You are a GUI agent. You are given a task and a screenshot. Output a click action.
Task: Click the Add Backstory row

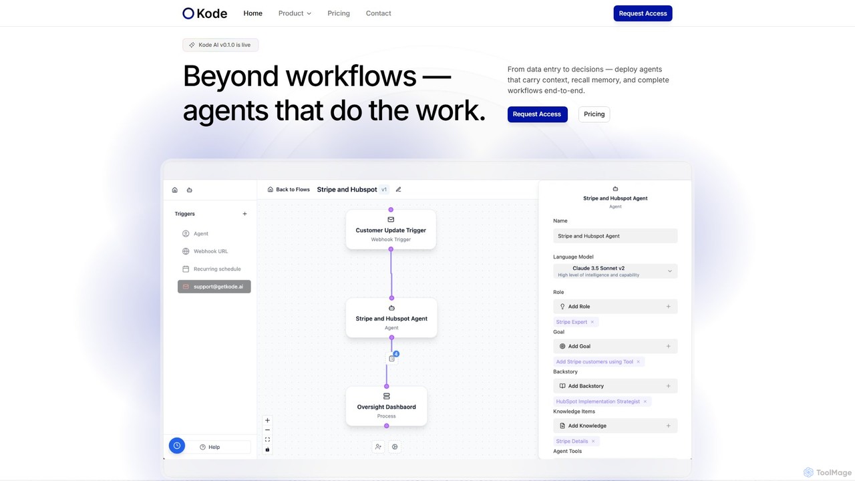[615, 386]
